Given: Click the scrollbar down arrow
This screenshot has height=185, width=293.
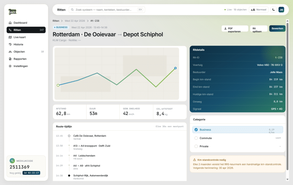Looking at the screenshot, I should (287, 179).
